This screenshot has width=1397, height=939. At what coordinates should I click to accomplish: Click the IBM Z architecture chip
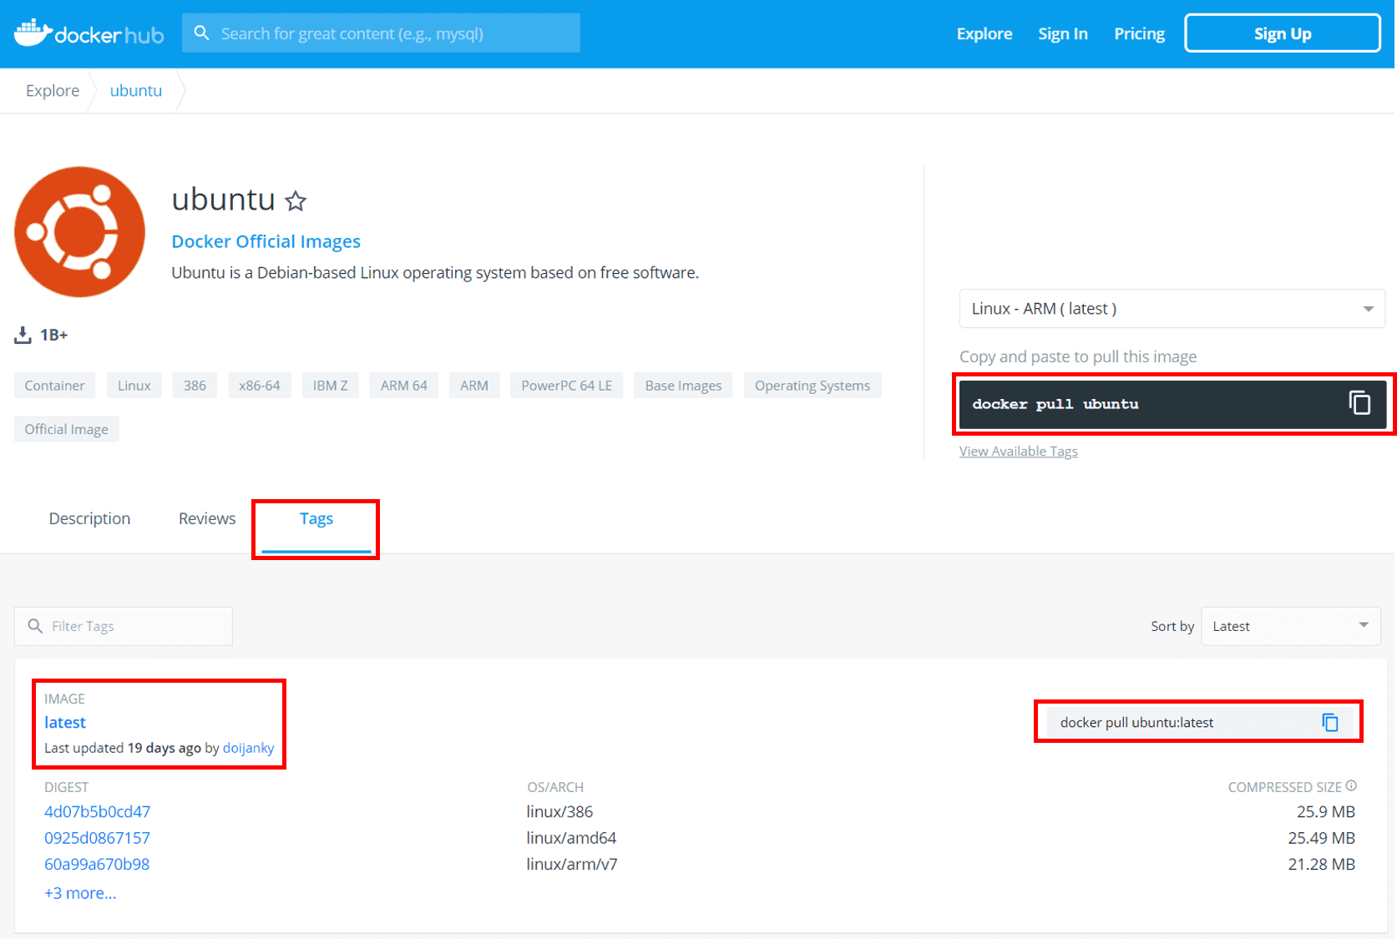[330, 386]
